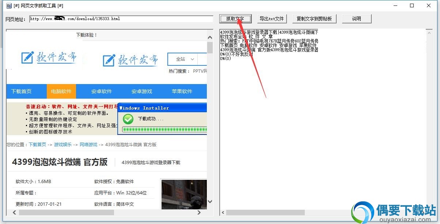The height and width of the screenshot is (224, 440).
Task: Click the left arrow of the web preview horizontal scrollbar
Action: click(15, 212)
